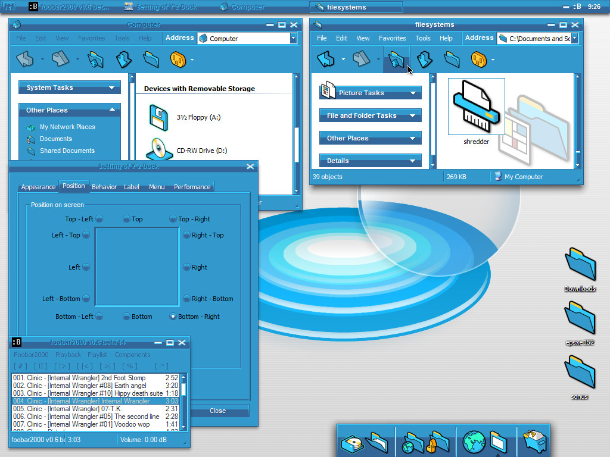610x457 pixels.
Task: Select the Right position radio button
Action: pyautogui.click(x=186, y=267)
